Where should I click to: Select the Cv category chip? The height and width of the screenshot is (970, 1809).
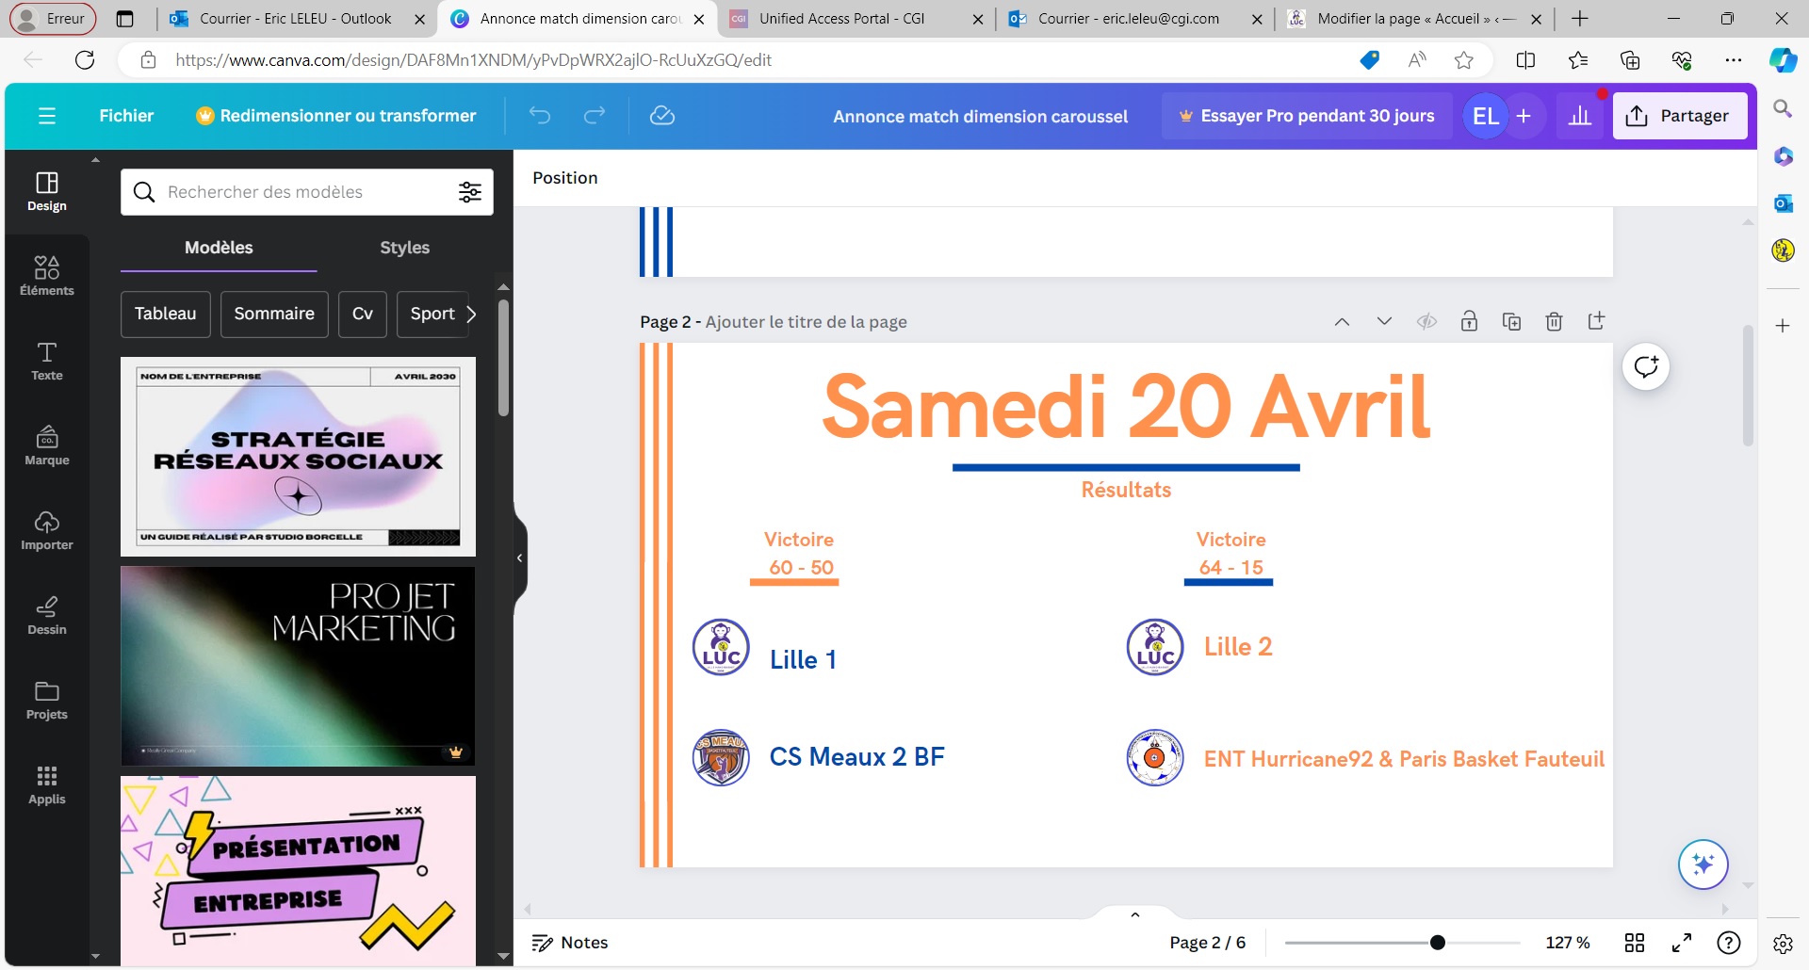point(363,314)
